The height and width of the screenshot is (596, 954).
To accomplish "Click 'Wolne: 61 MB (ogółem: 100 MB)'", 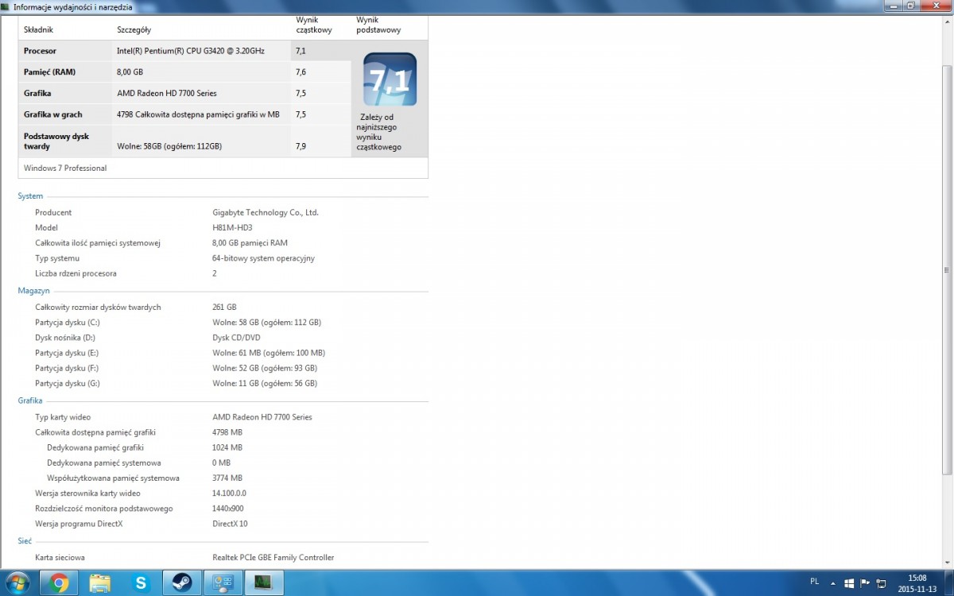I will pos(269,353).
